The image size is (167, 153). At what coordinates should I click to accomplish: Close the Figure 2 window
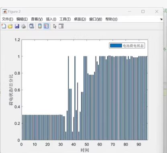tap(157, 12)
